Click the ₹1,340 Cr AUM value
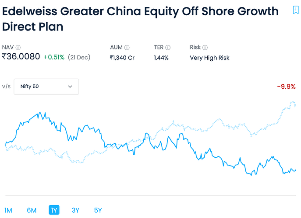Screen dimensions: 301x218 coord(122,57)
